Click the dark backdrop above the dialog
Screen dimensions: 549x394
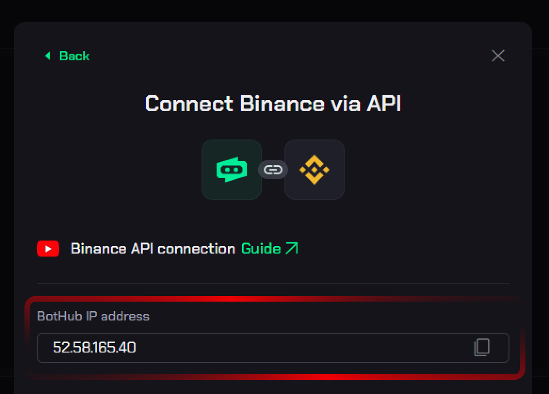pos(273,9)
